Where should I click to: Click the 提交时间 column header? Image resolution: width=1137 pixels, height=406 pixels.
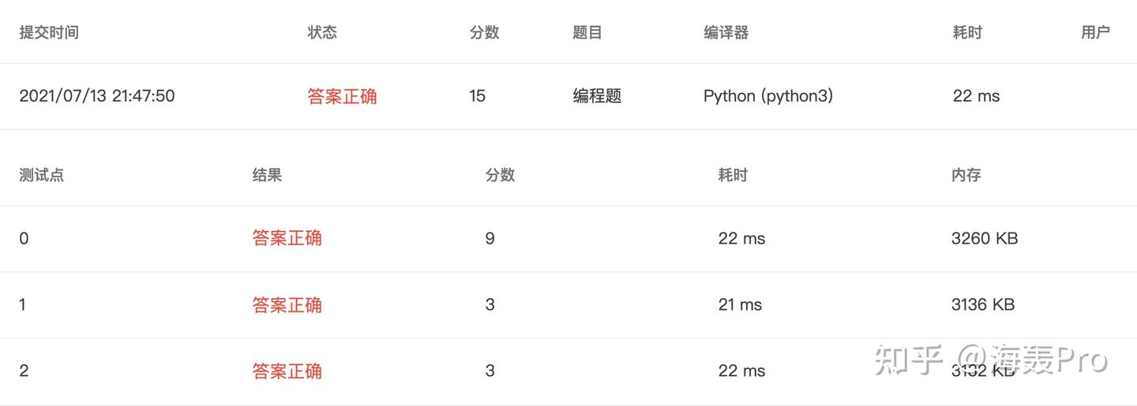49,32
